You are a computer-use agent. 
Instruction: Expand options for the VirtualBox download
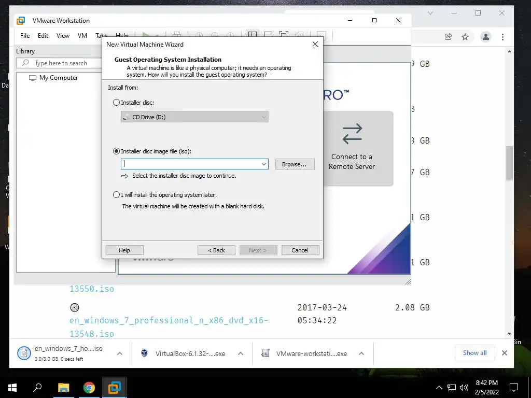click(x=241, y=353)
